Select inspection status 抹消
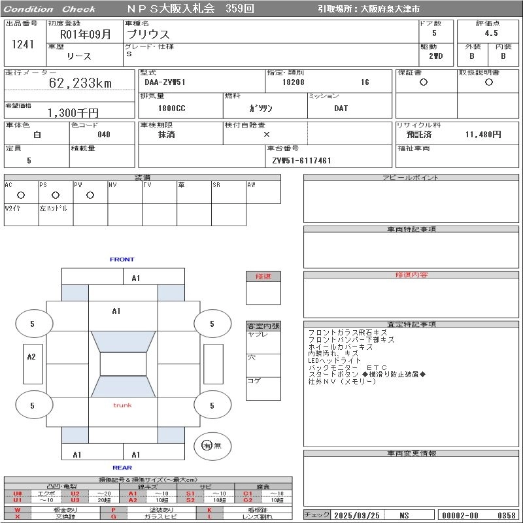Screen dimensions: 523x523 167,135
